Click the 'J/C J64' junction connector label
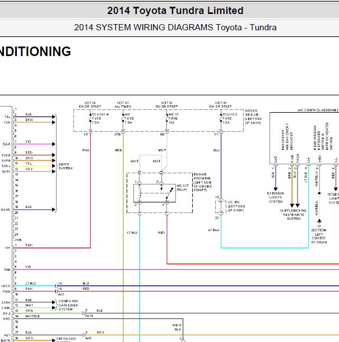 [236, 206]
